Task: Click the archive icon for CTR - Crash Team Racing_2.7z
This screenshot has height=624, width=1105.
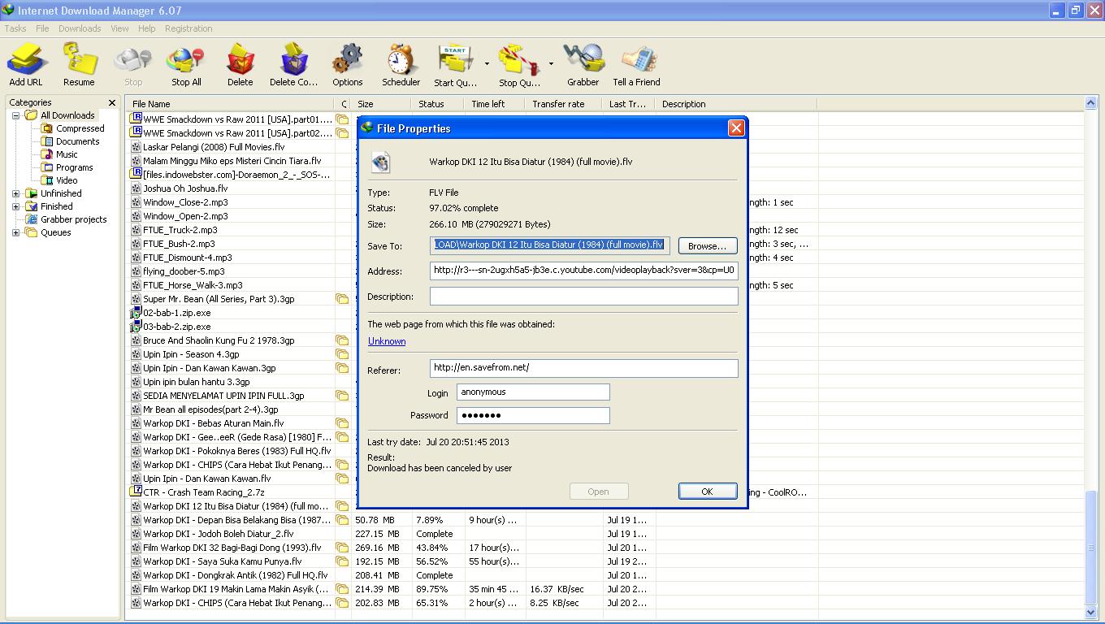Action: [x=136, y=492]
